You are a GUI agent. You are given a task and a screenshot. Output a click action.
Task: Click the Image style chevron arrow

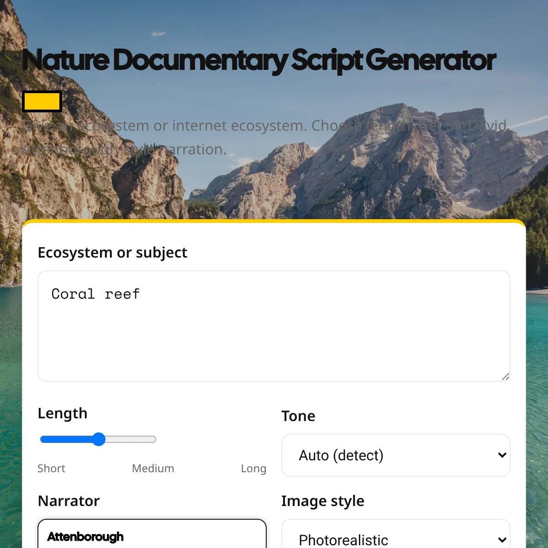point(502,540)
